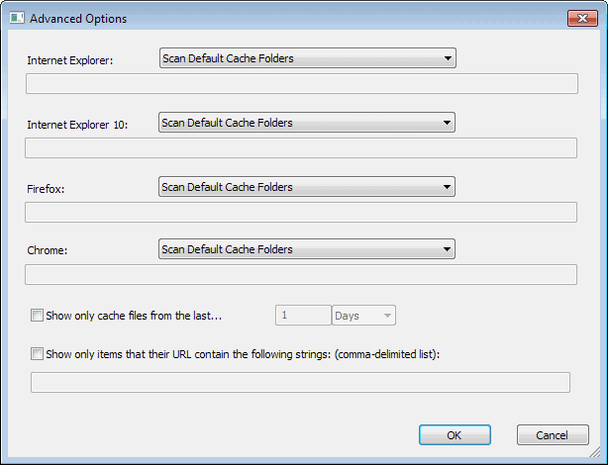
Task: Click the Internet Explorer 10 label
Action: (x=78, y=125)
